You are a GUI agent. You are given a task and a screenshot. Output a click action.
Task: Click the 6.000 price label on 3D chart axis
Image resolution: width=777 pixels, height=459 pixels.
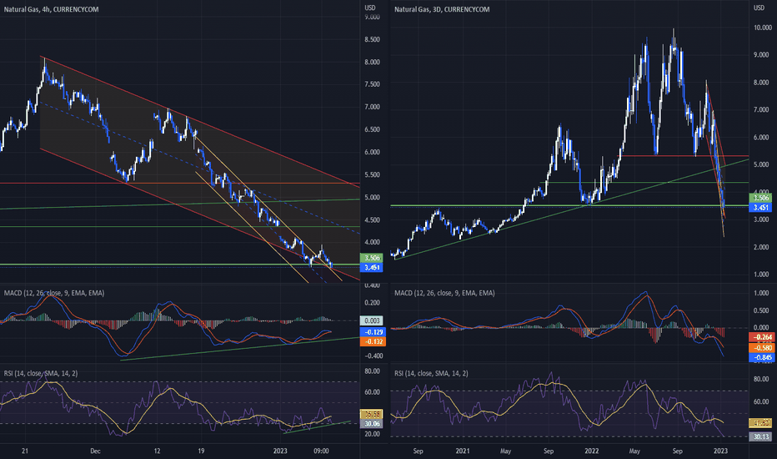761,138
